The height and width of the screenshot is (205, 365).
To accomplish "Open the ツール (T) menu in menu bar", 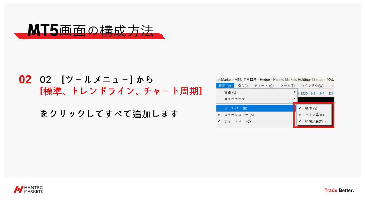I will [x=287, y=86].
